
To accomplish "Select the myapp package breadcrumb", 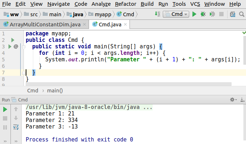I will click(x=99, y=14).
